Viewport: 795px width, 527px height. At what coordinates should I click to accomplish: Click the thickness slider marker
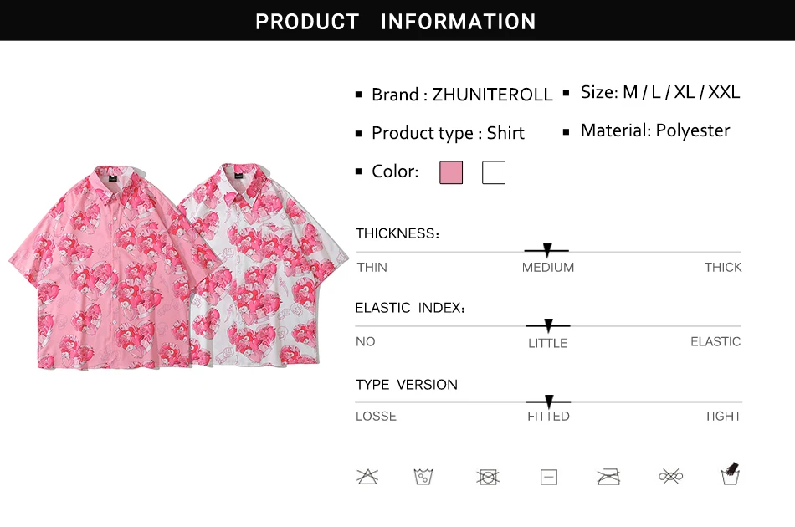point(547,250)
